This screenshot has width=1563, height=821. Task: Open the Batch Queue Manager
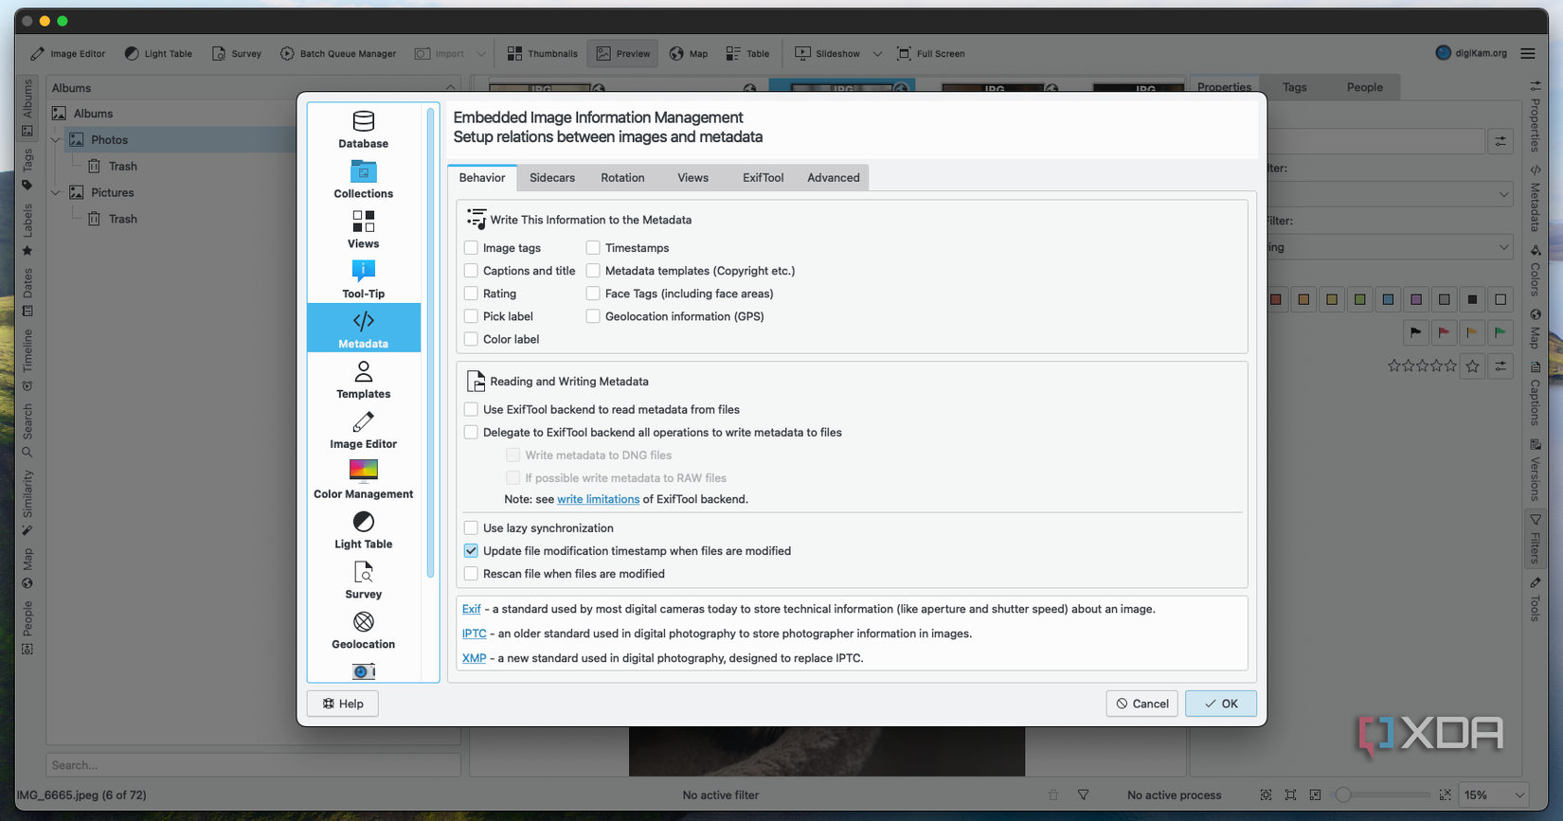(x=338, y=54)
